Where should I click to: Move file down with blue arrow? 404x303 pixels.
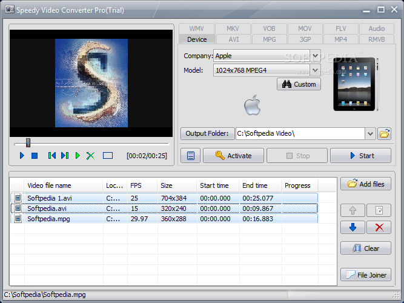click(353, 227)
